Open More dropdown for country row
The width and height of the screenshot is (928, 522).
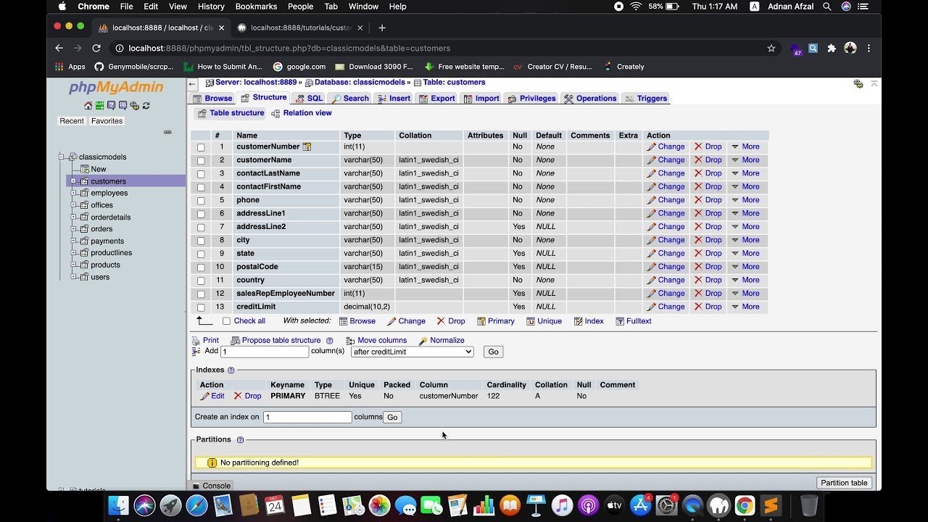[745, 280]
